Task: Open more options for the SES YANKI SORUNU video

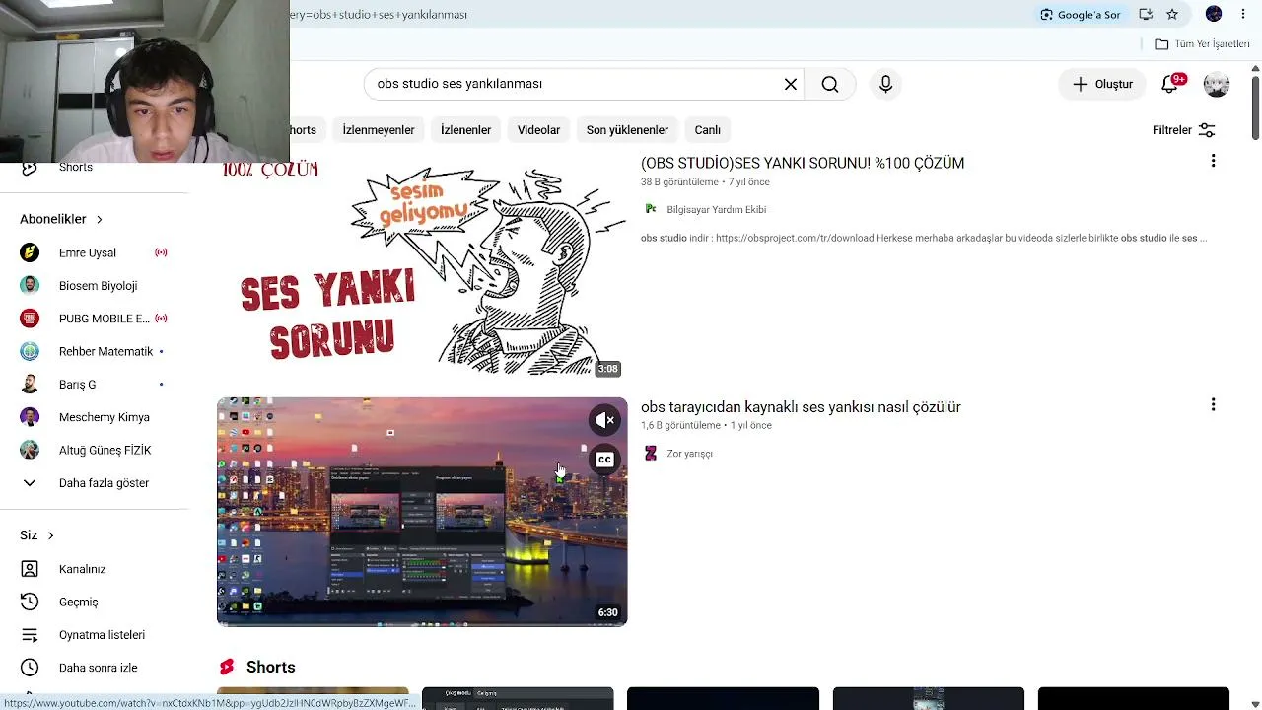Action: [x=1213, y=161]
